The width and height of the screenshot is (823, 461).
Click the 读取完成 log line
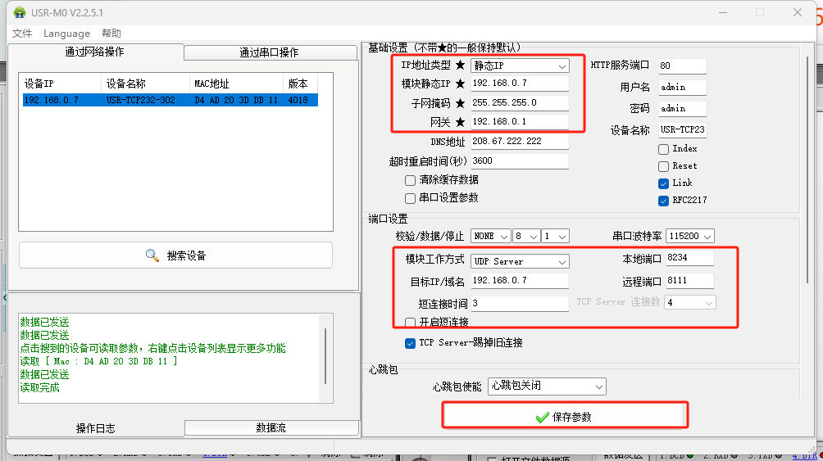[40, 387]
